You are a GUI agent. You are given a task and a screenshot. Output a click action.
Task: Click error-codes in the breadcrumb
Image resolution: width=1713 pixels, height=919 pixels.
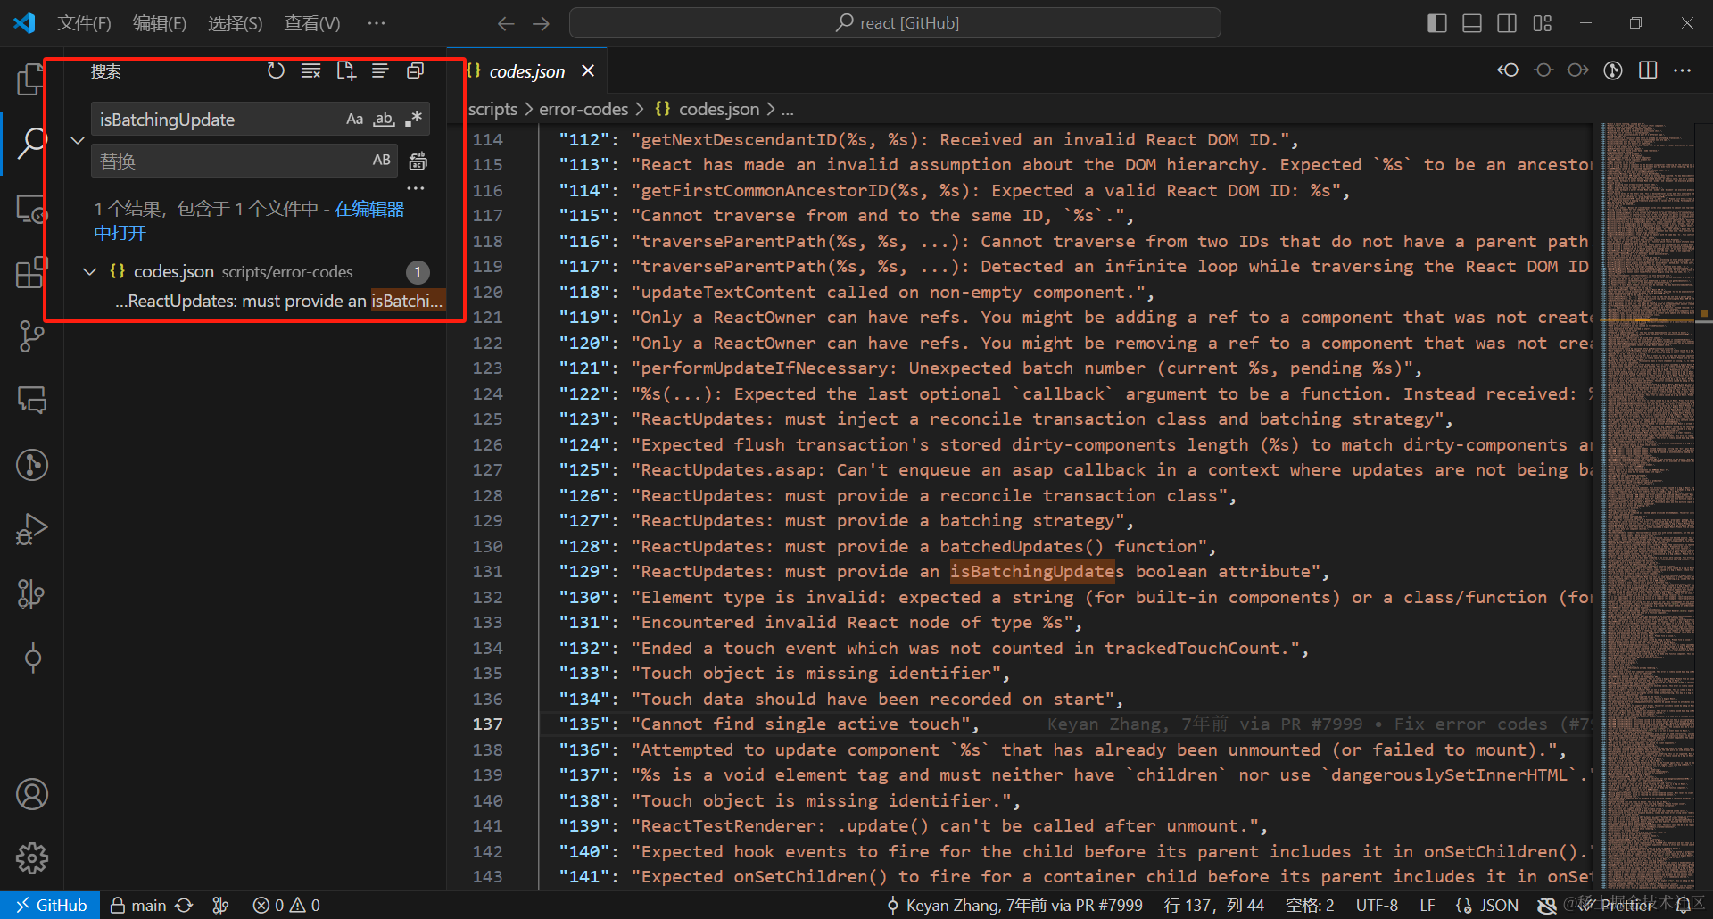click(583, 109)
